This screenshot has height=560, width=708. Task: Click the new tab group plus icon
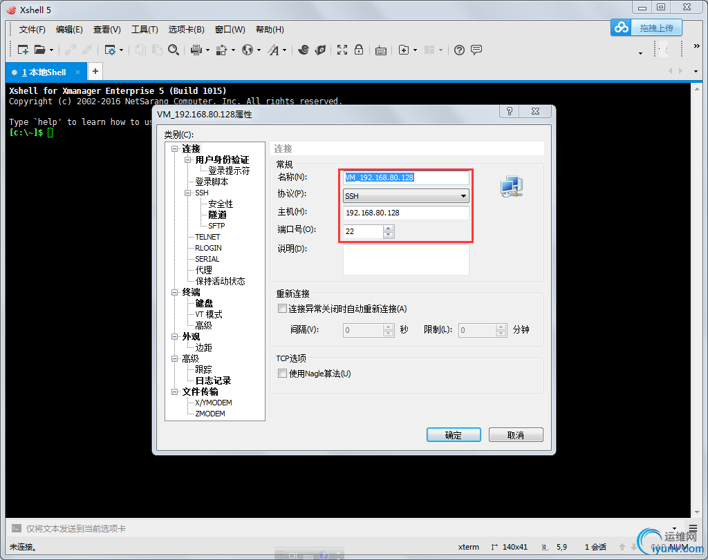[404, 50]
